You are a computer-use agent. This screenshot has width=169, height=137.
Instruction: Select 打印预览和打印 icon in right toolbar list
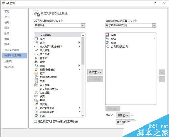click(x=107, y=46)
